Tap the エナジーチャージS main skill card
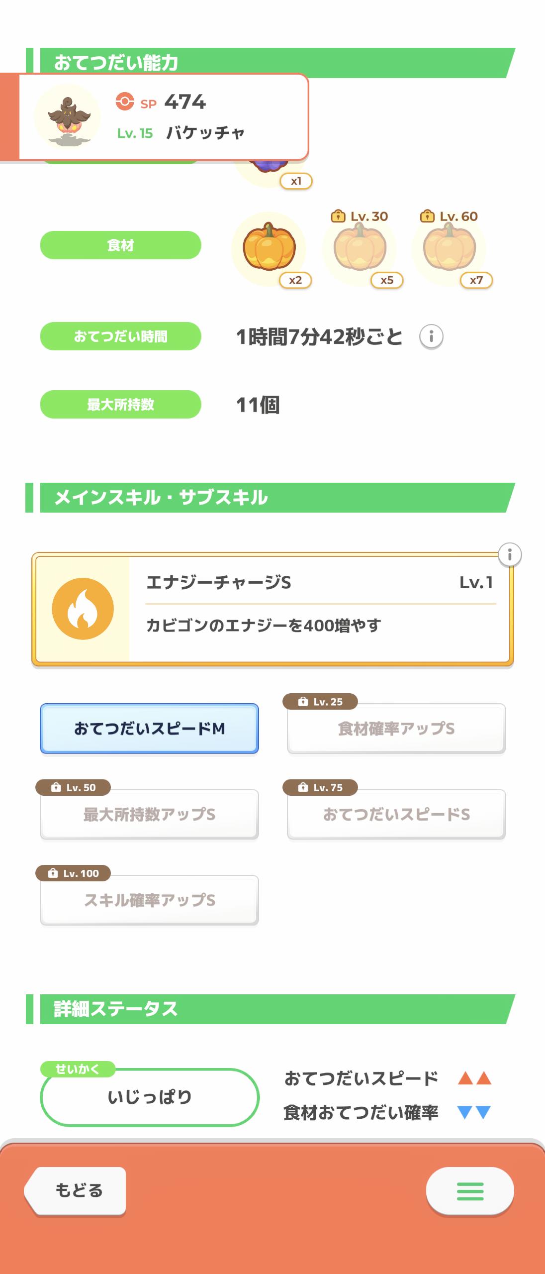The image size is (545, 1274). [x=318, y=609]
